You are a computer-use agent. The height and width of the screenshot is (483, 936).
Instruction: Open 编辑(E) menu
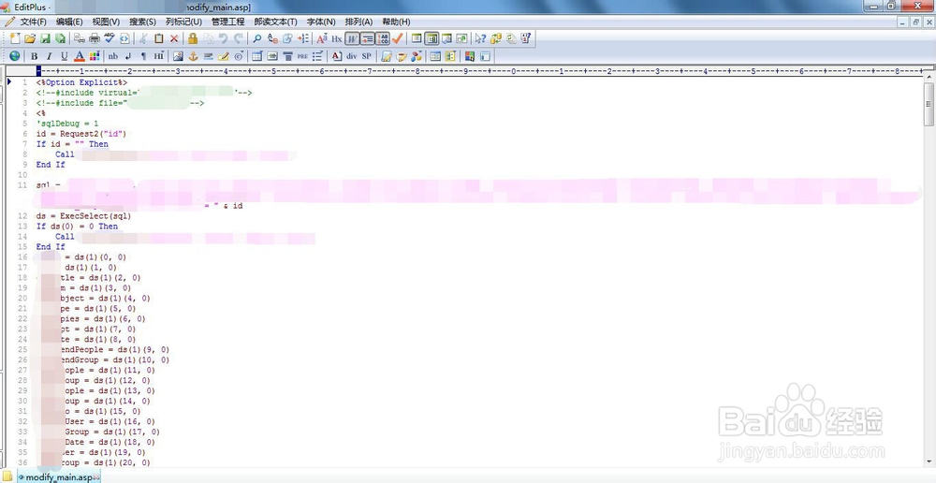coord(69,22)
